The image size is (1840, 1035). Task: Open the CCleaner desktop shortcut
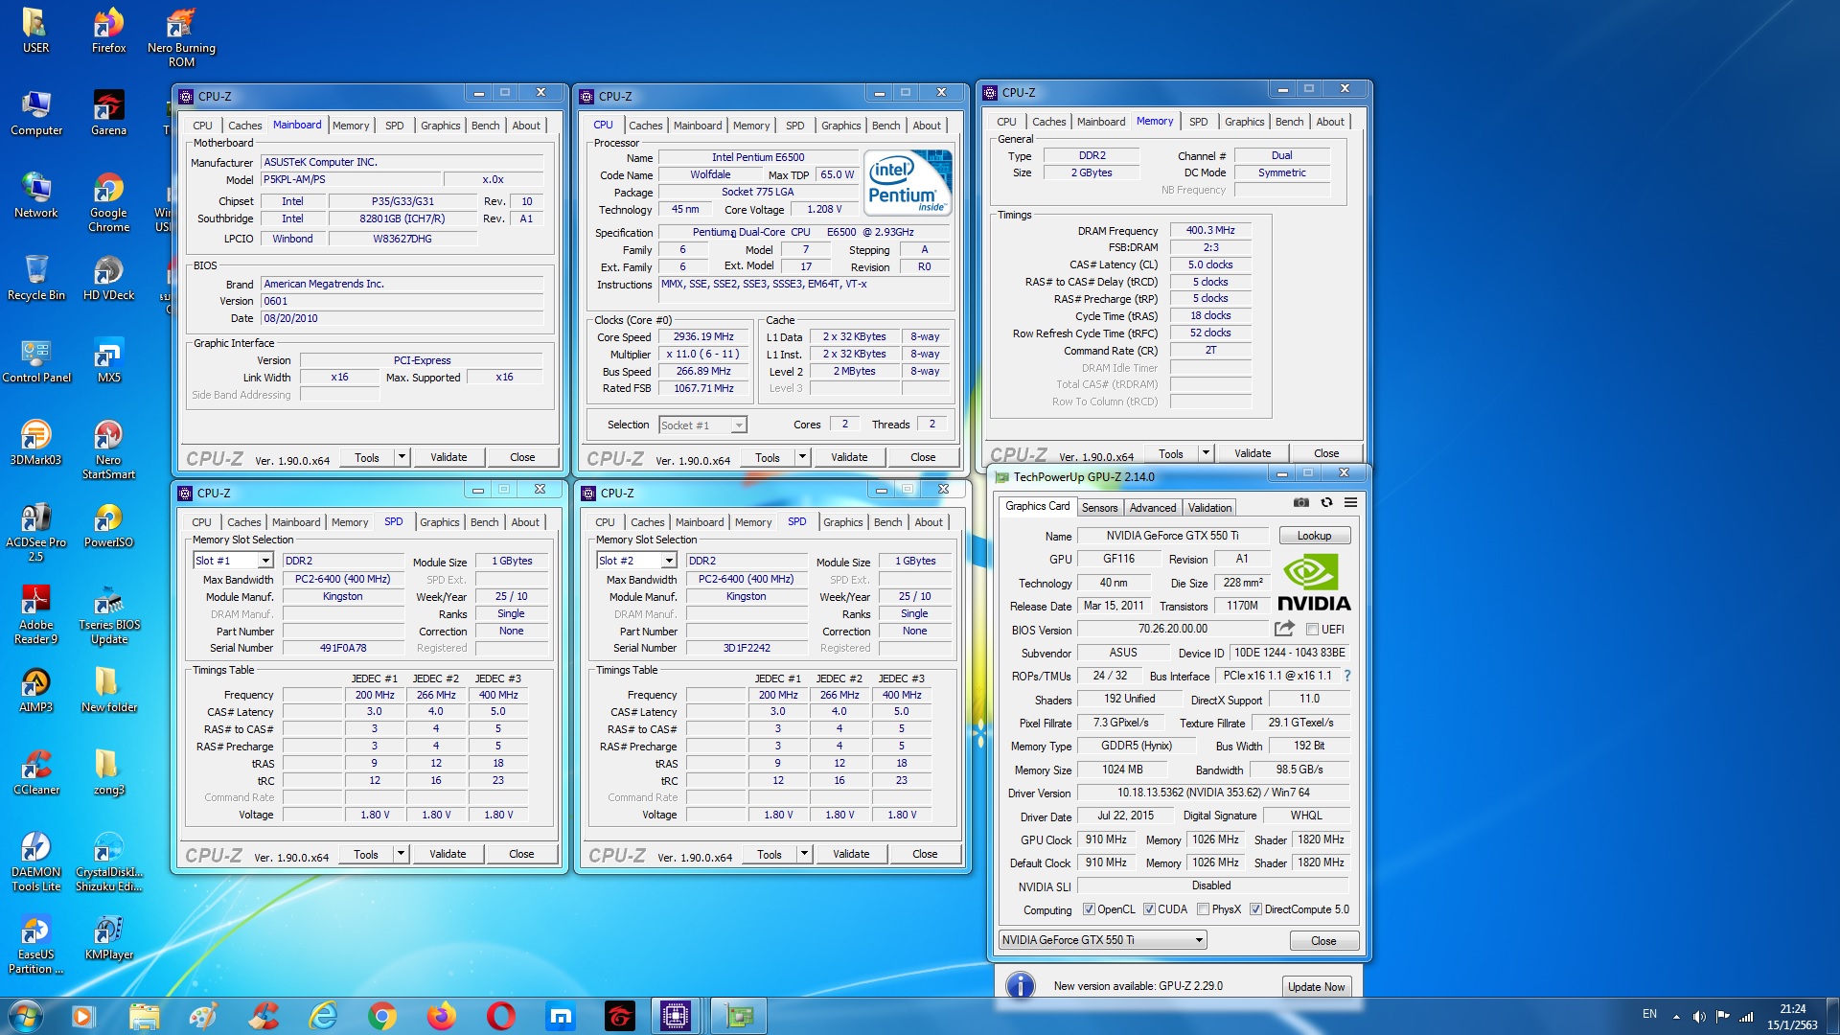(x=36, y=772)
